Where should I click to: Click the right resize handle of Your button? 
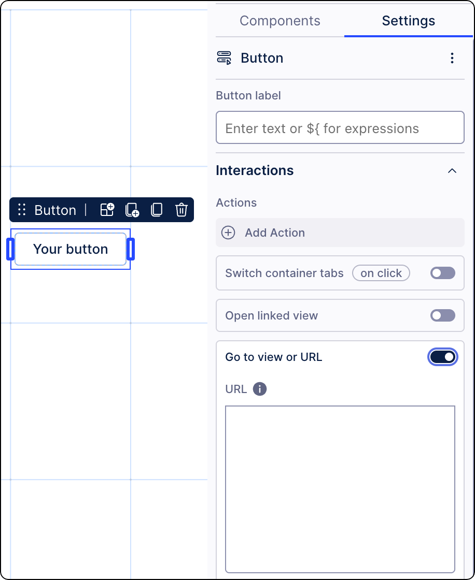tap(131, 249)
